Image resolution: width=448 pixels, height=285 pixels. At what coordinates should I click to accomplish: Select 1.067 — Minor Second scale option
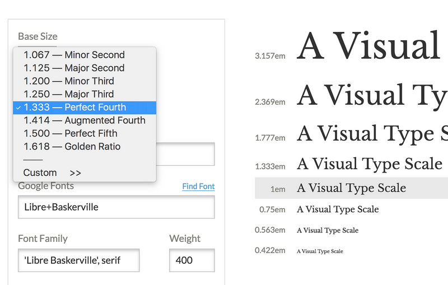click(x=85, y=55)
